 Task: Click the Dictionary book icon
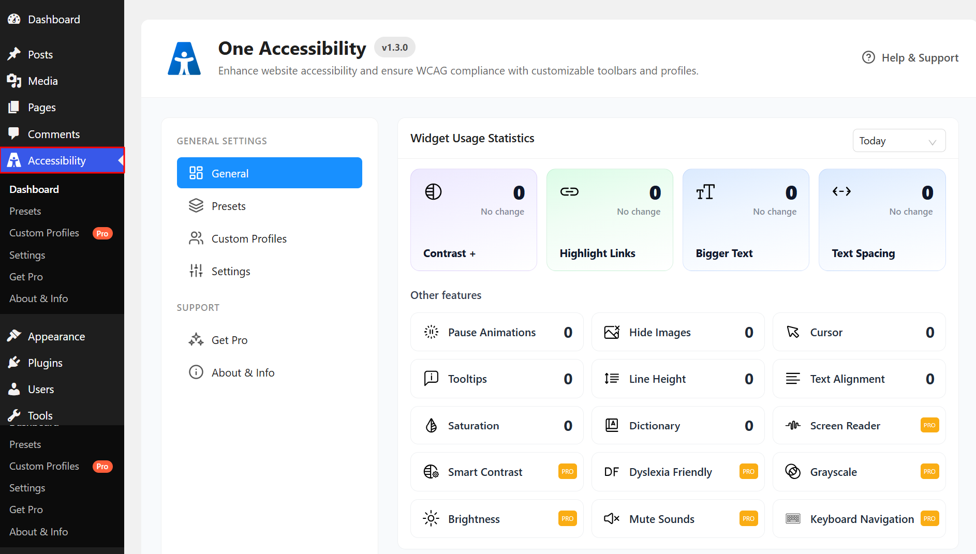(x=612, y=425)
